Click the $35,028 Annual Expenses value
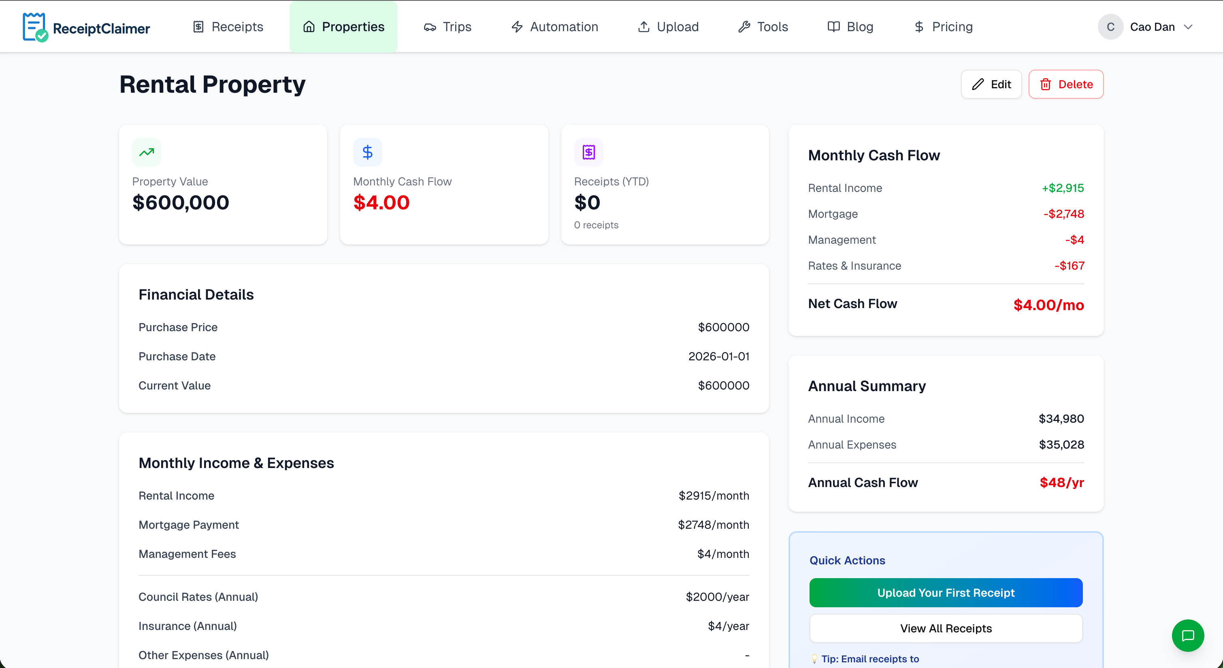Image resolution: width=1223 pixels, height=668 pixels. click(x=1061, y=445)
